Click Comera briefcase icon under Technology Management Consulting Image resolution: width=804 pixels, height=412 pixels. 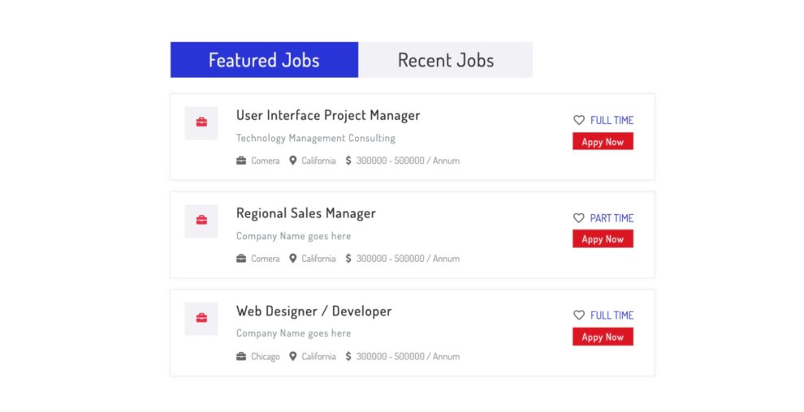coord(241,161)
